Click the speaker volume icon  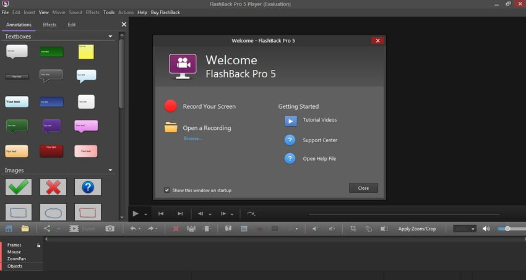click(486, 229)
